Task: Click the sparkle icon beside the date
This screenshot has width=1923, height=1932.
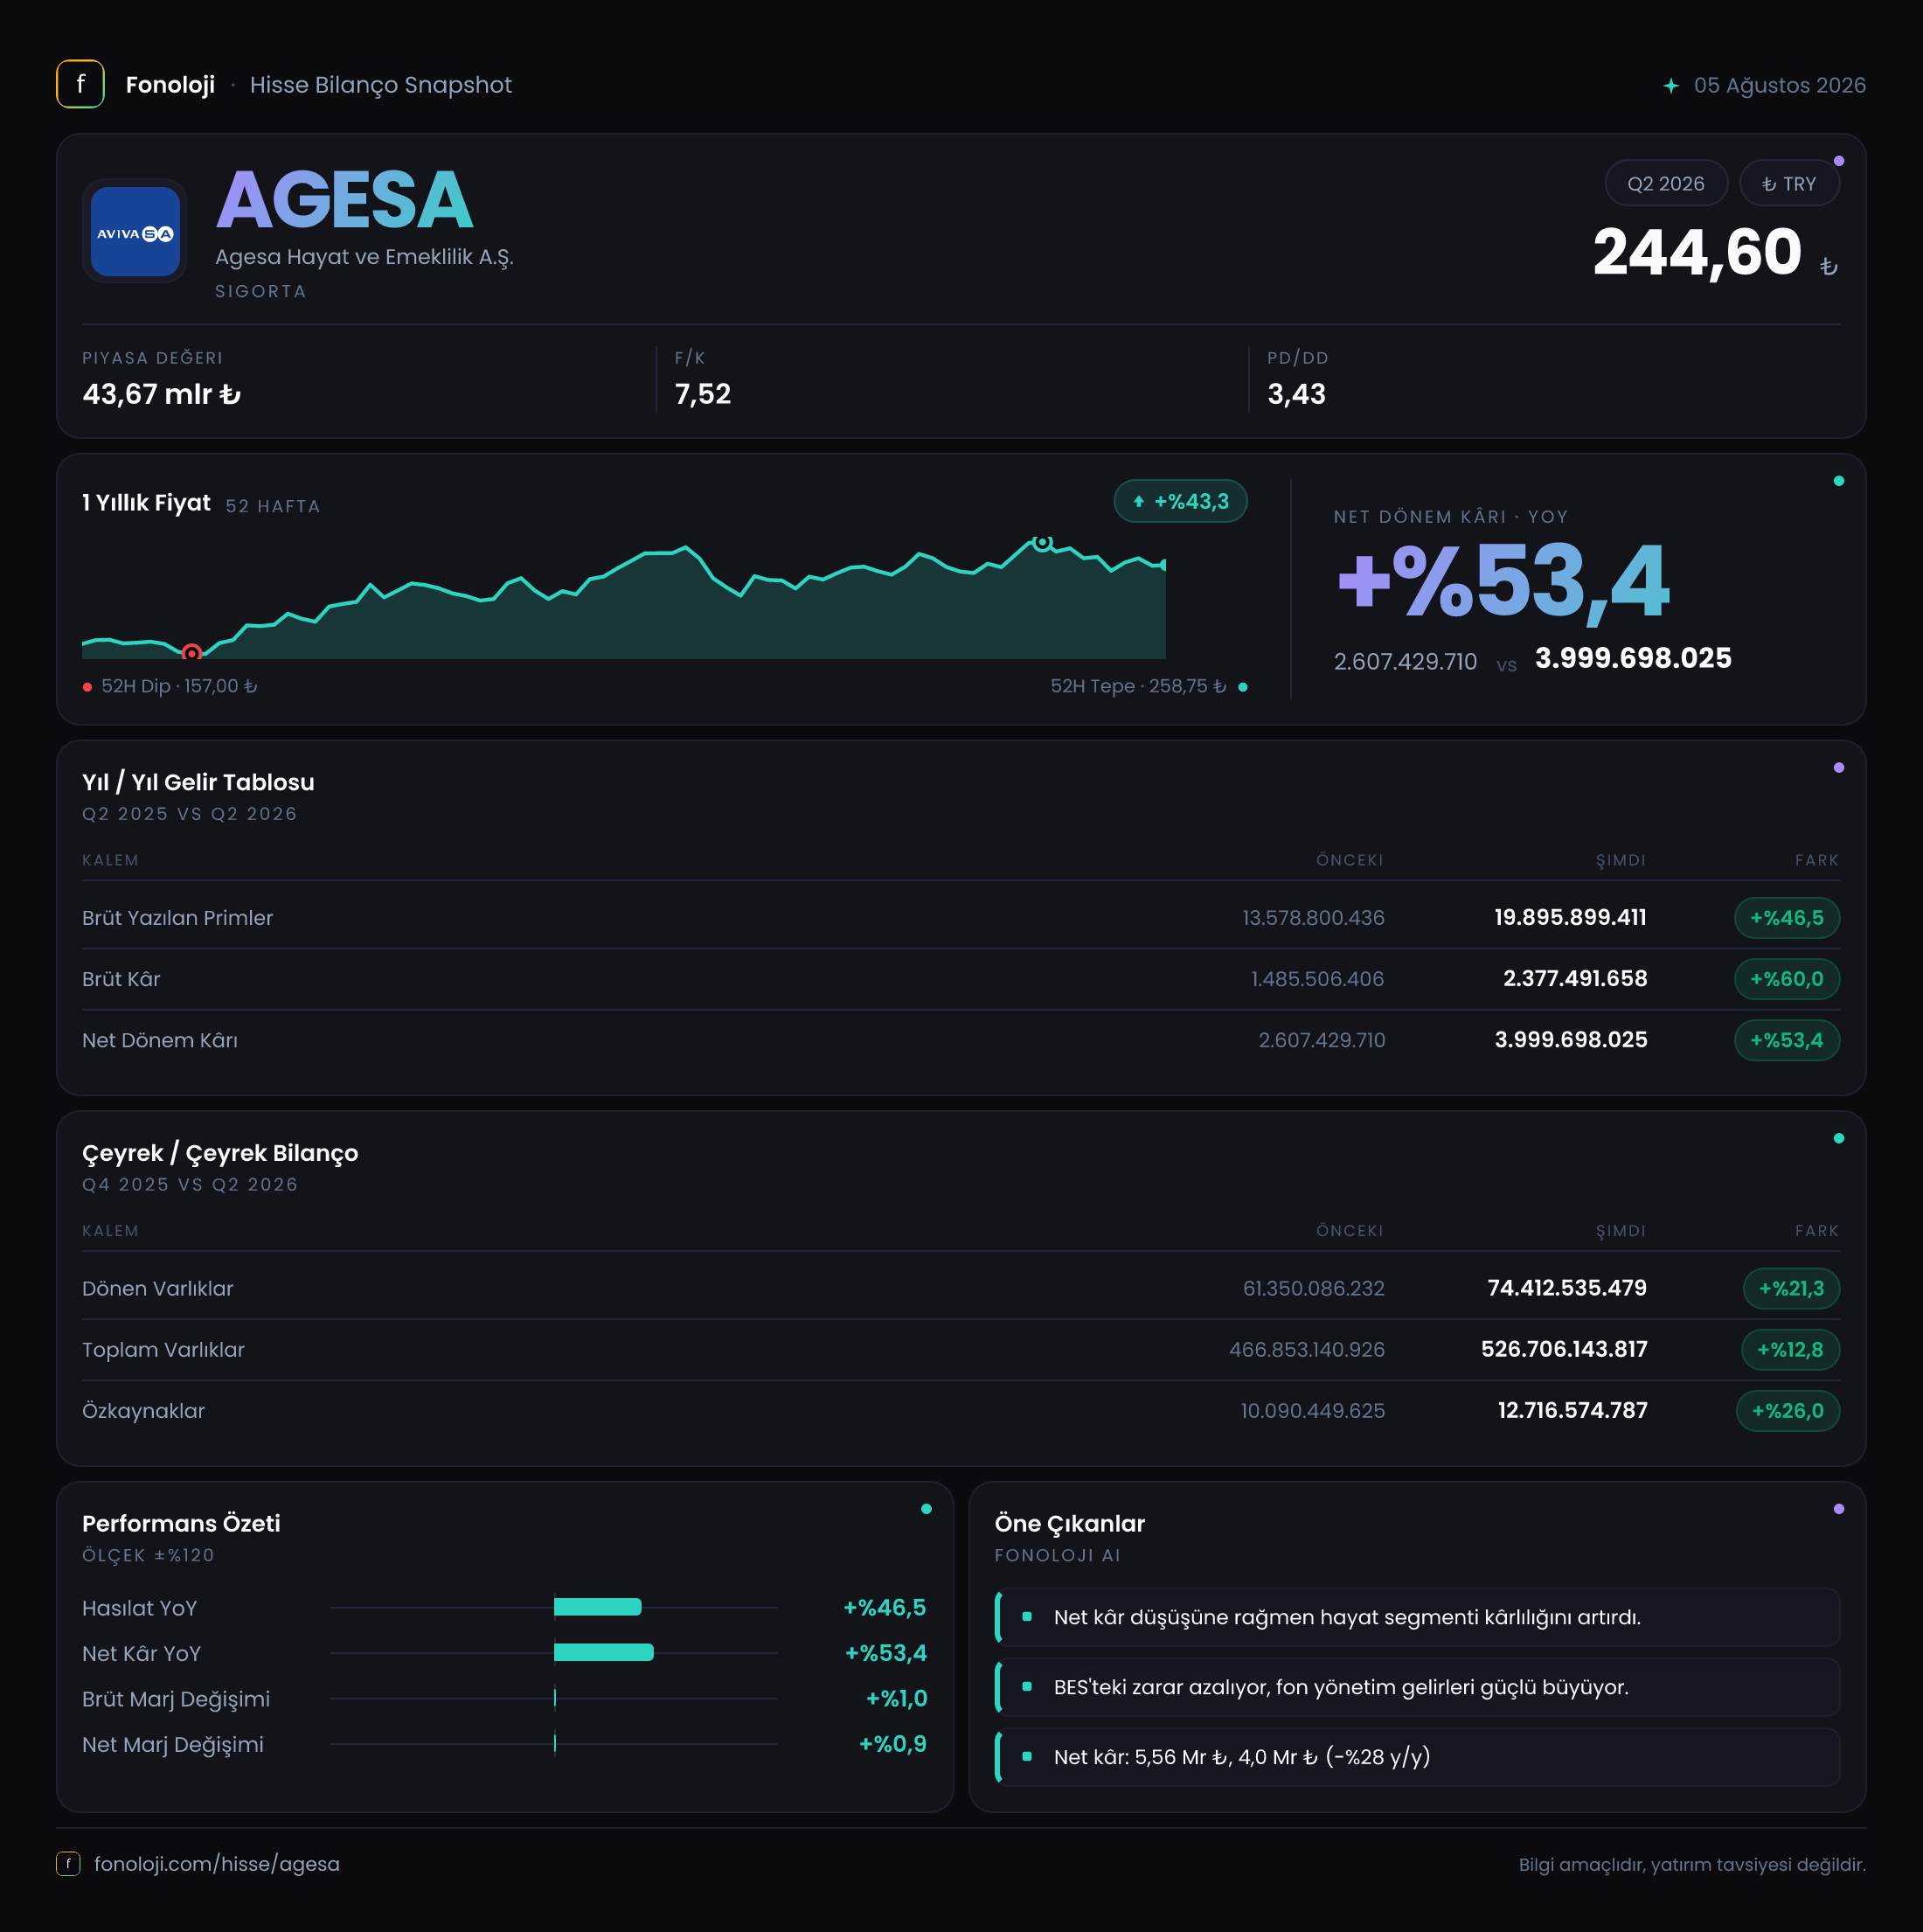Action: point(1670,85)
